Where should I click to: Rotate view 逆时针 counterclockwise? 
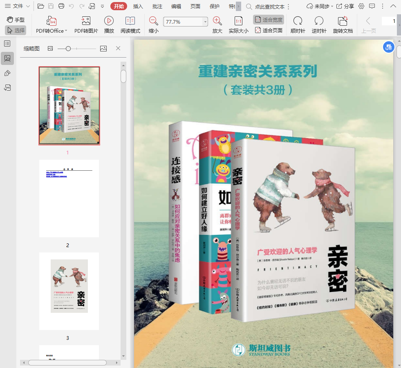click(x=319, y=25)
